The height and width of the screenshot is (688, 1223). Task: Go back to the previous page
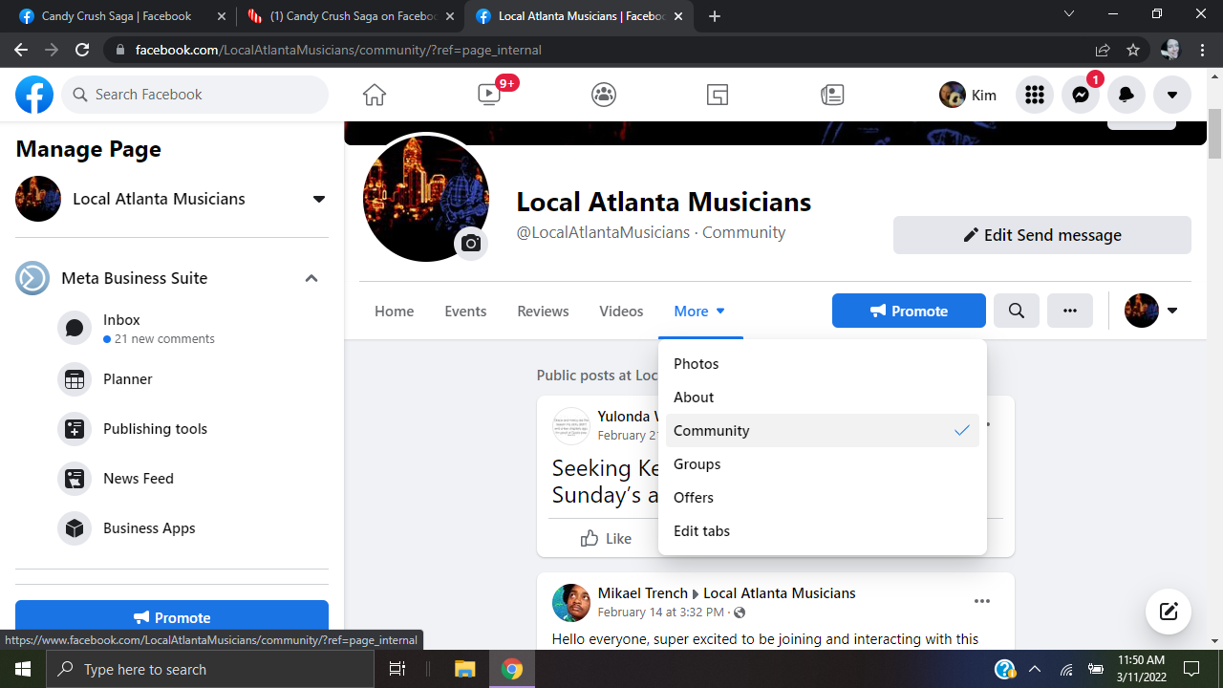coord(21,50)
